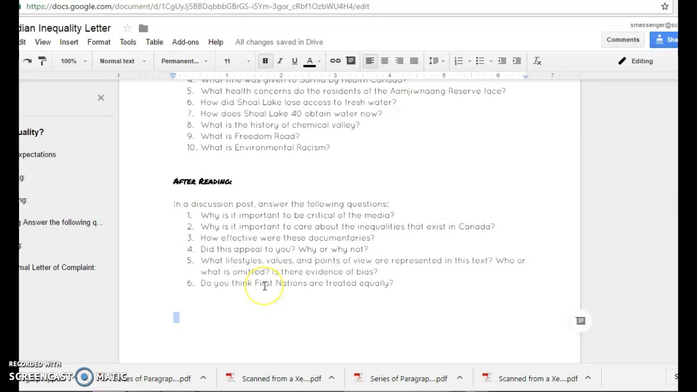The width and height of the screenshot is (697, 392).
Task: Open the font size 11 dropdown
Action: (236, 61)
